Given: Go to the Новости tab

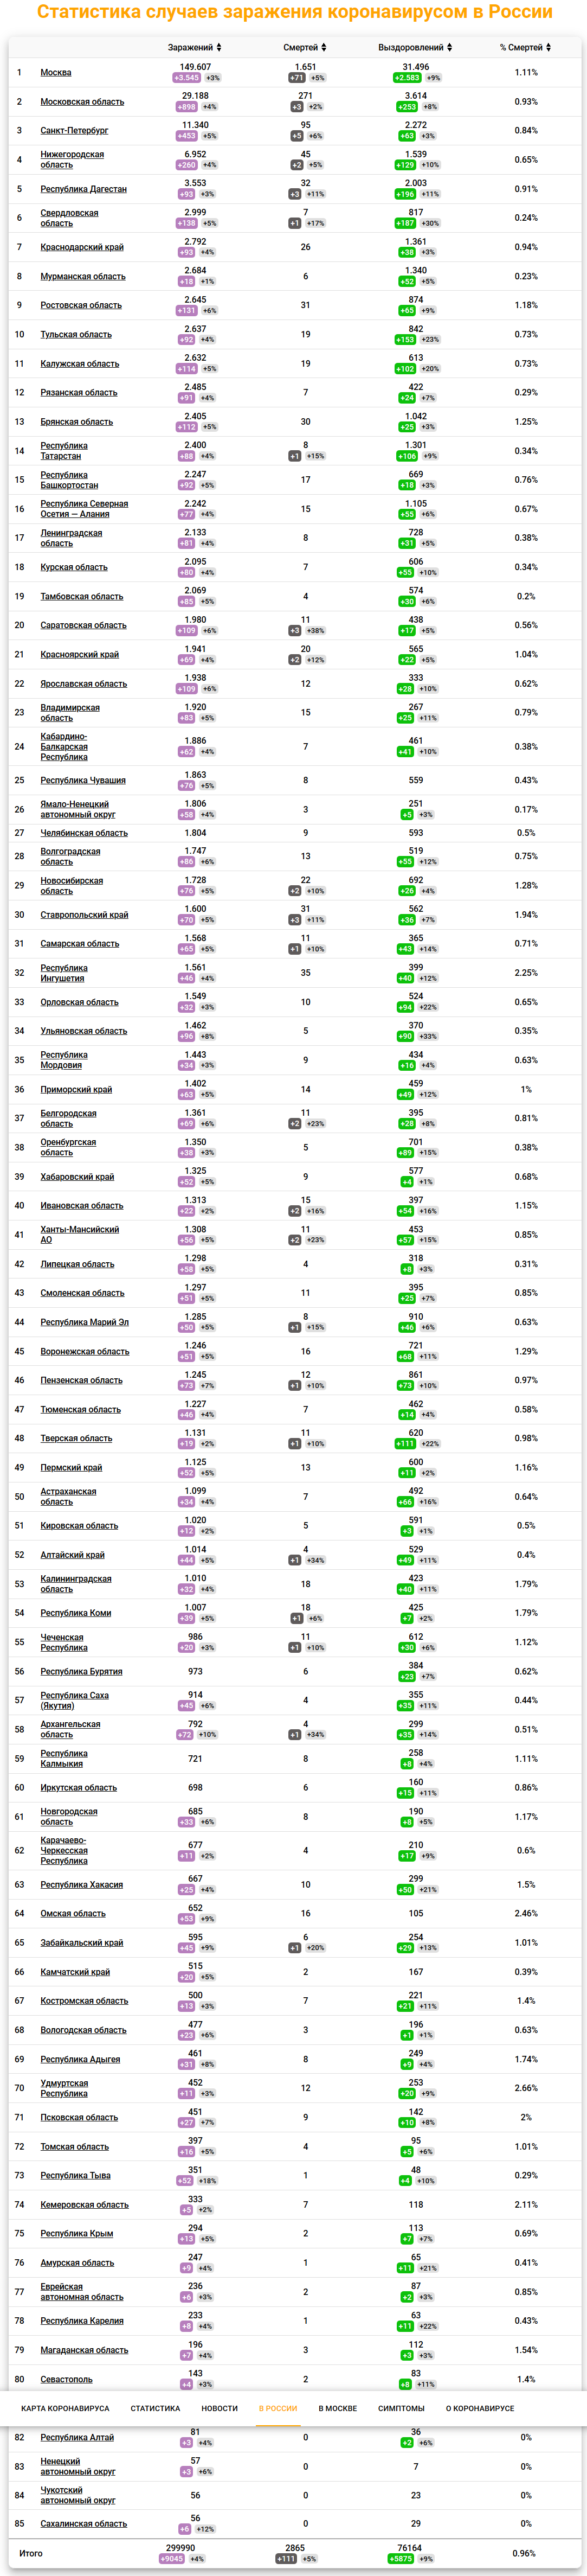Looking at the screenshot, I should [219, 2408].
